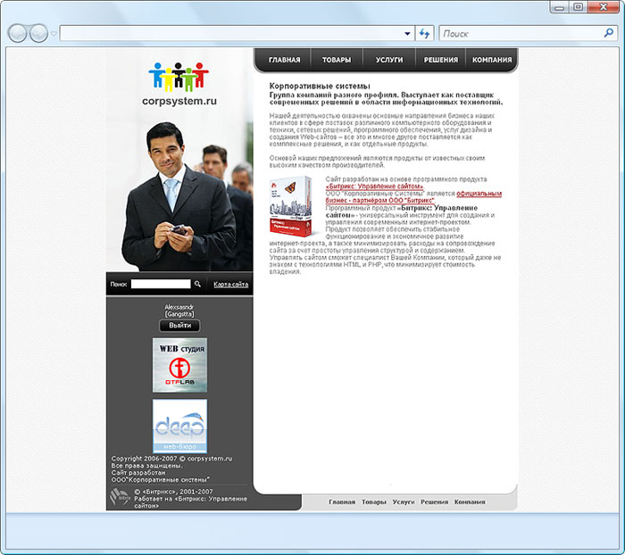Click the browser forward button

[39, 33]
